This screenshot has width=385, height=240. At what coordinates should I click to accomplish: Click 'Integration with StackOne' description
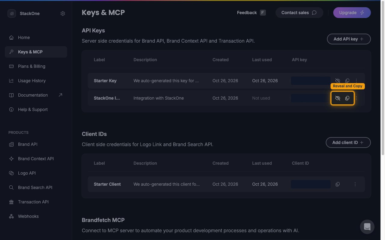coord(159,98)
